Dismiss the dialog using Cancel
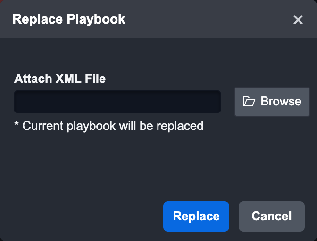The width and height of the screenshot is (317, 241). pyautogui.click(x=272, y=217)
